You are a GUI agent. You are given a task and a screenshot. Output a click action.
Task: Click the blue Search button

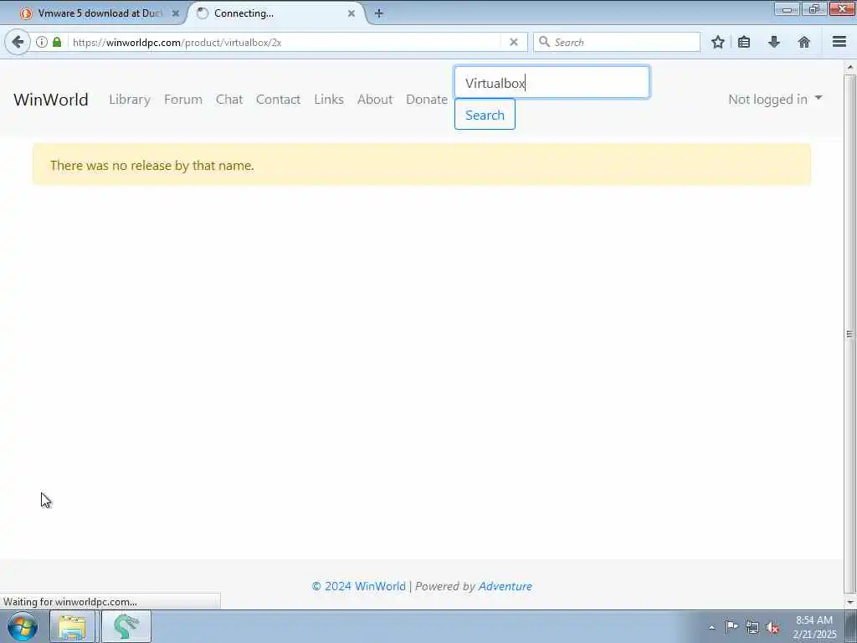[485, 115]
